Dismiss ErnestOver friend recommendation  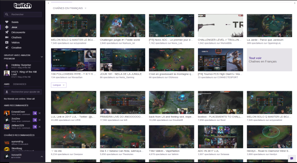(40, 113)
